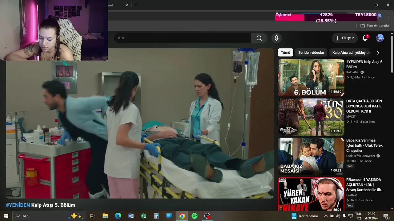The image size is (394, 221).
Task: Launch Microsoft Edge from the taskbar
Action: [x=118, y=216]
